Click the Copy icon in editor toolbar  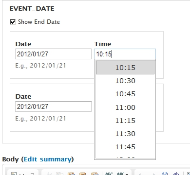click(x=59, y=174)
